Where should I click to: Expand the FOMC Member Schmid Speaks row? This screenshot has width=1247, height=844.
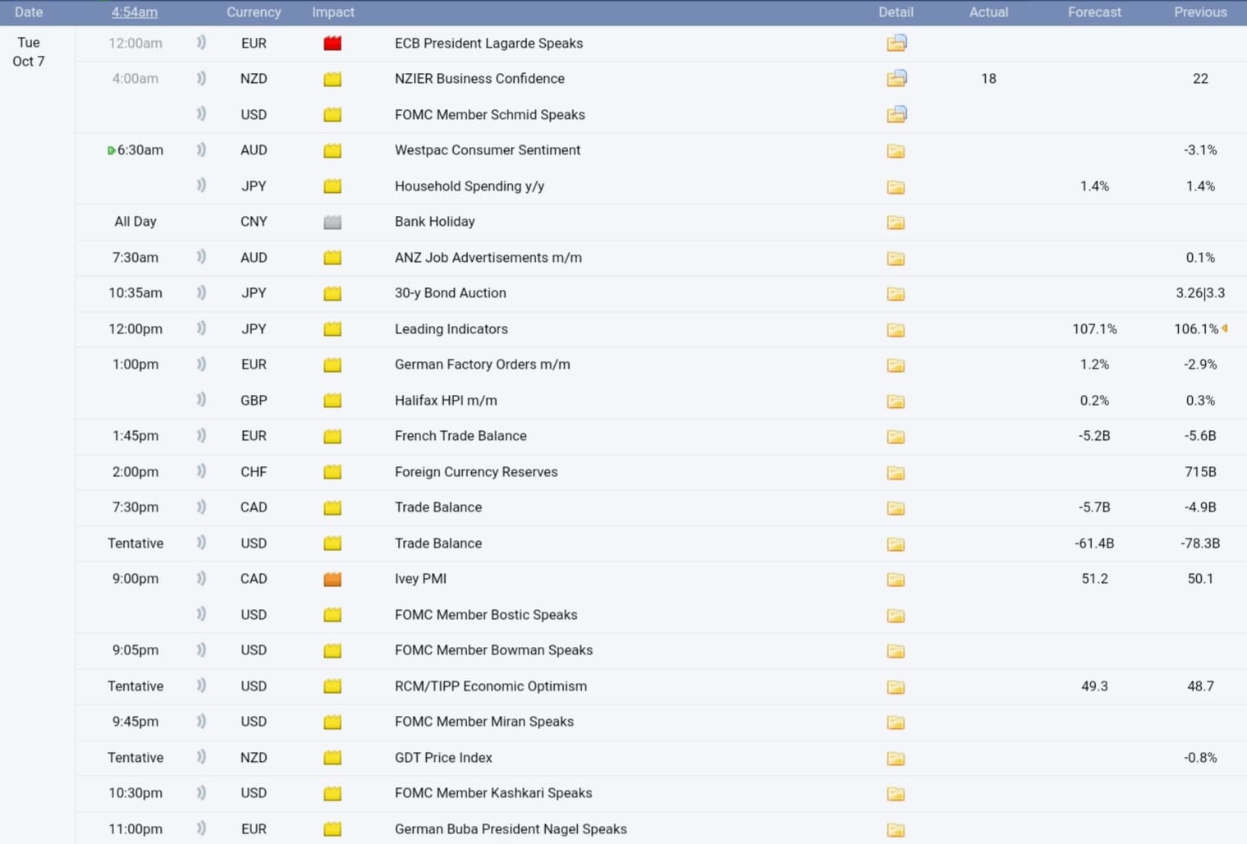[489, 115]
